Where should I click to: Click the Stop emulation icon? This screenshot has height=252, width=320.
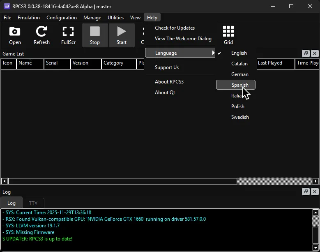point(95,35)
